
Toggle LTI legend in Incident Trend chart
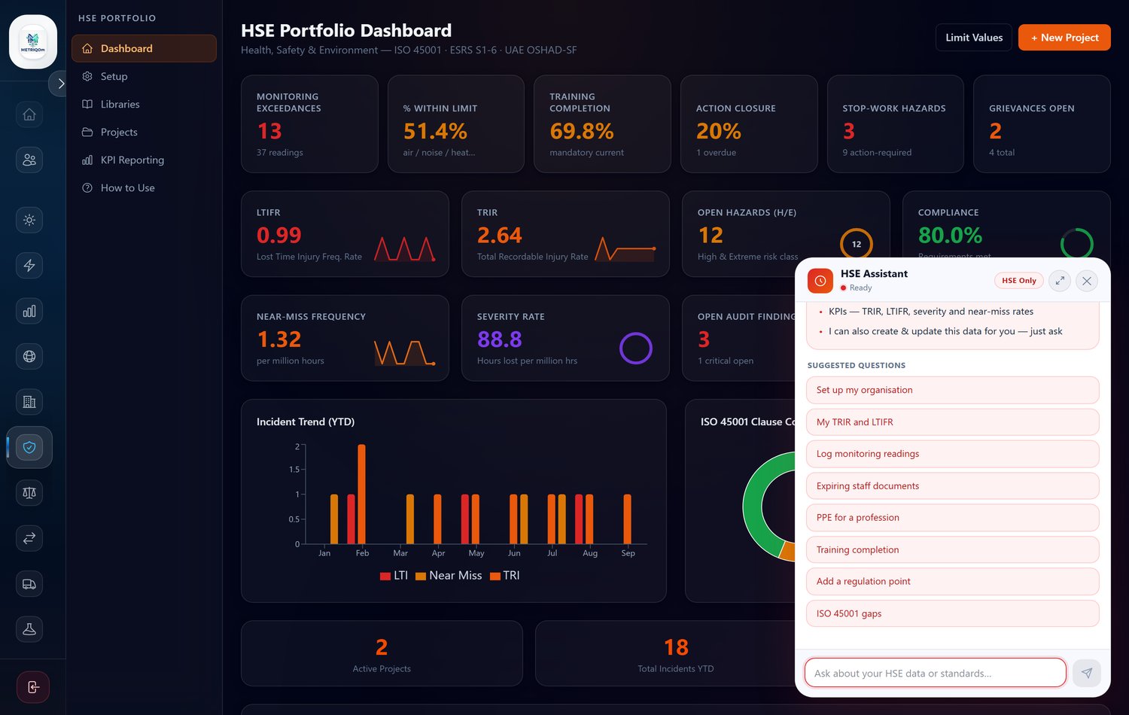pyautogui.click(x=394, y=576)
